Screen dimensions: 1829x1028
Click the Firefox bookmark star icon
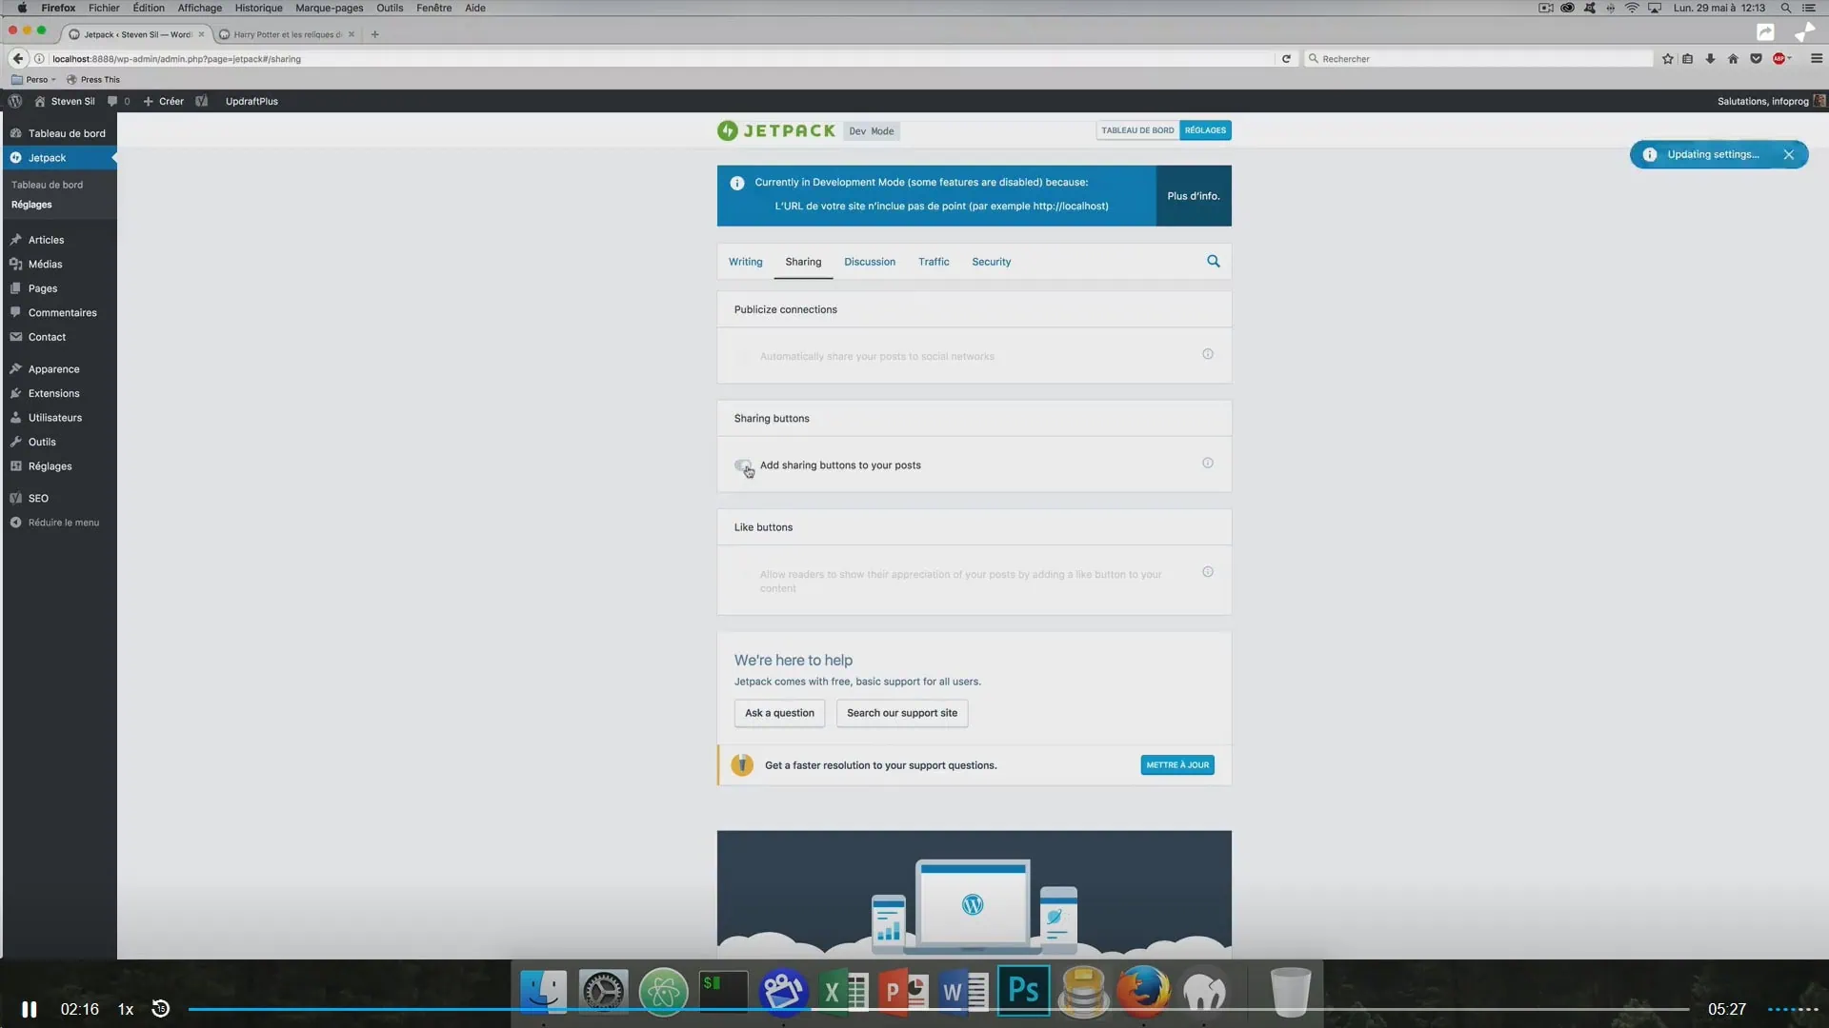pos(1667,59)
